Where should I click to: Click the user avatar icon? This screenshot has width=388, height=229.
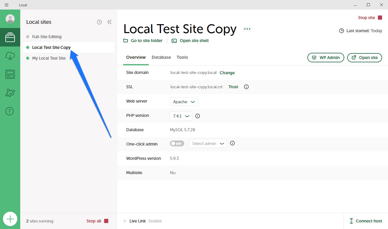point(10,19)
